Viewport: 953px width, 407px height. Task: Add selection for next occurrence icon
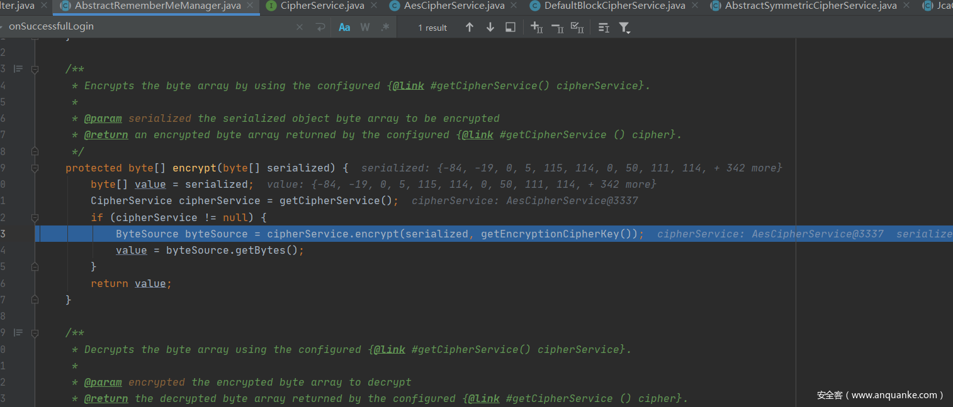pyautogui.click(x=536, y=28)
